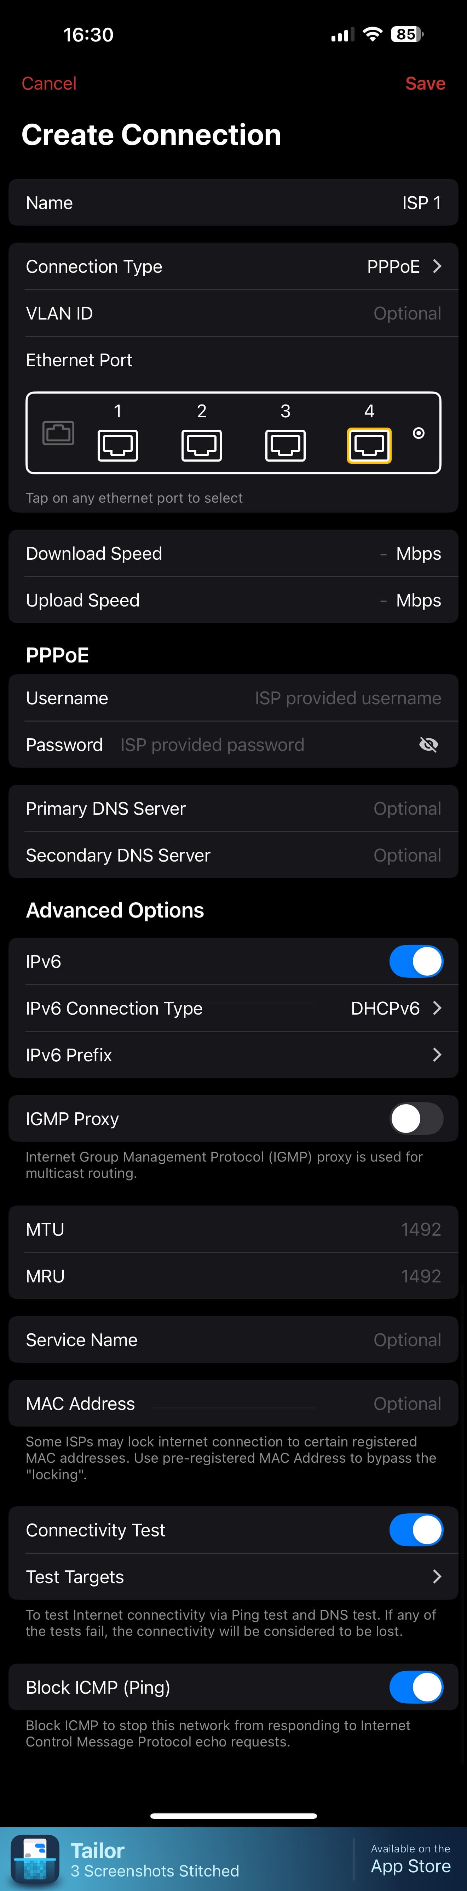Open Connection Type PPPoE selector
Viewport: 467px width, 1891px height.
(x=403, y=266)
